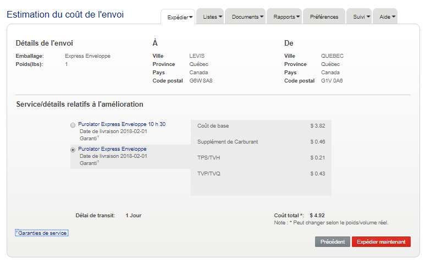Select the Purolator Express Enveloppe radio button
Image resolution: width=425 pixels, height=264 pixels.
tap(73, 150)
